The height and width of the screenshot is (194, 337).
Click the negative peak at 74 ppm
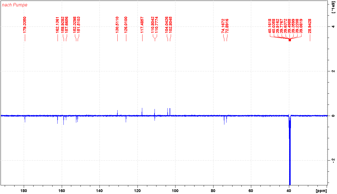(x=224, y=121)
